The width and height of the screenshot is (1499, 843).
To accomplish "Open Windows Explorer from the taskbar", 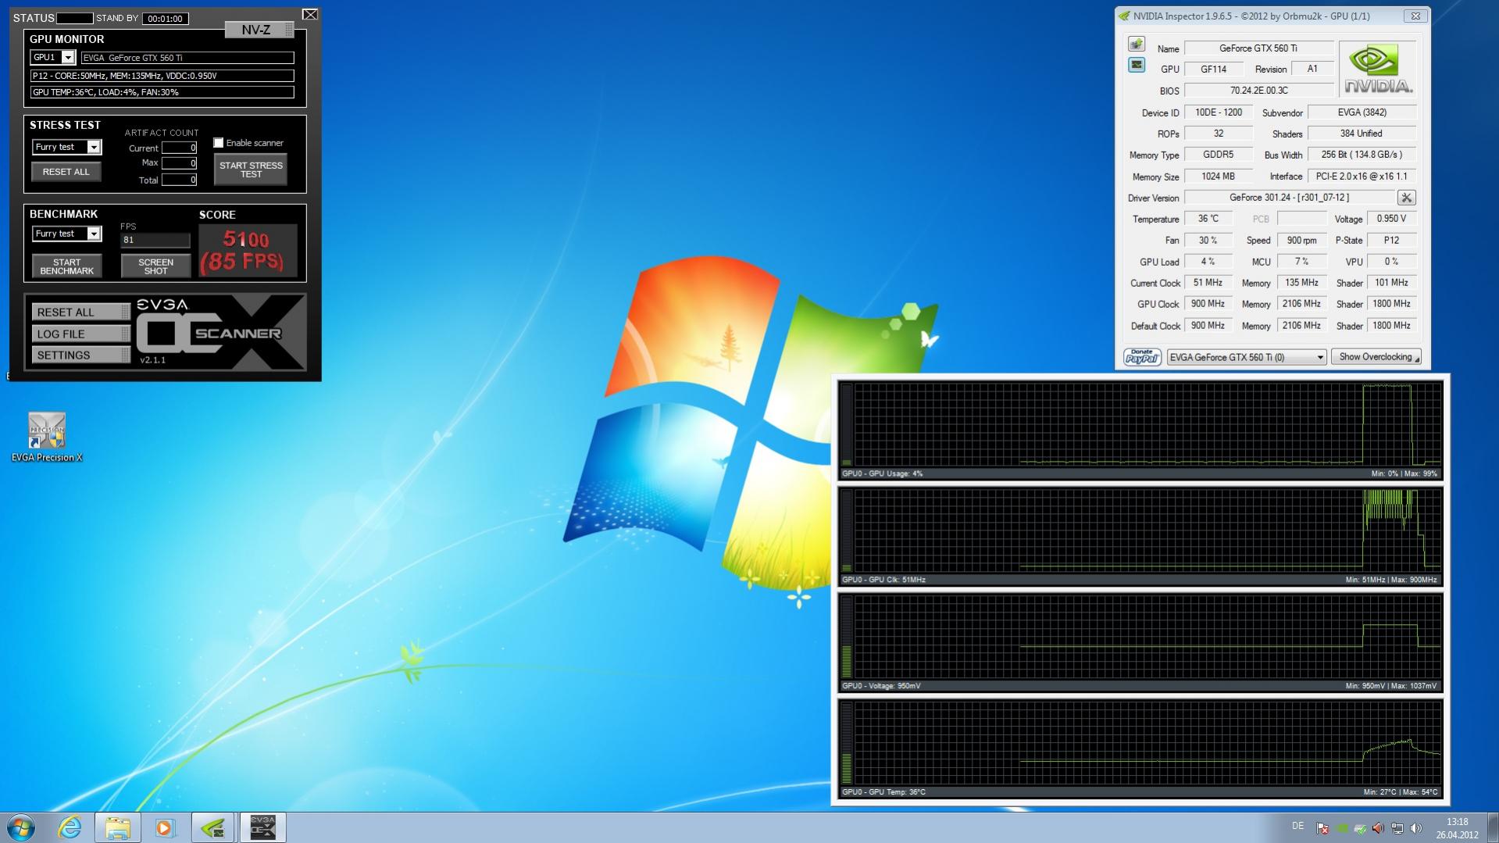I will click(118, 827).
